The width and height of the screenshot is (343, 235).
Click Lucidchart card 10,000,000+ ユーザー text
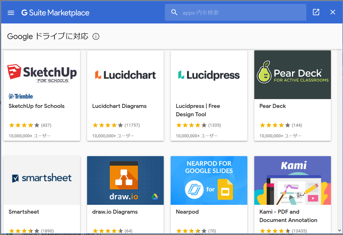pos(113,136)
